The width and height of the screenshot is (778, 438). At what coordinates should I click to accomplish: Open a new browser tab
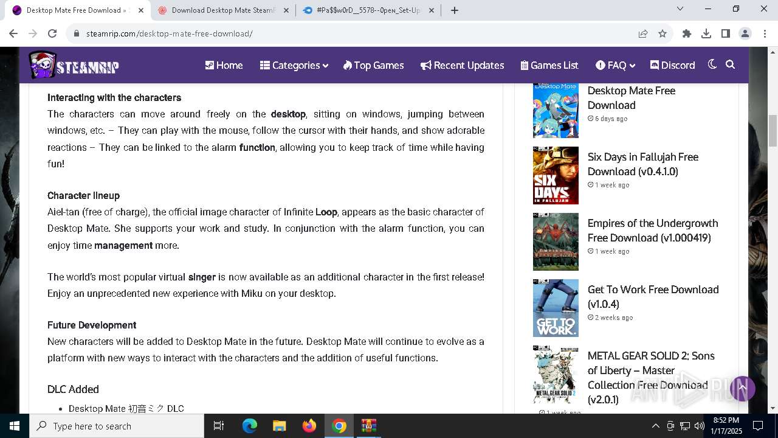coord(455,10)
